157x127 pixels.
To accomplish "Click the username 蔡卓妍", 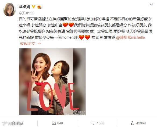I will (x=24, y=7).
